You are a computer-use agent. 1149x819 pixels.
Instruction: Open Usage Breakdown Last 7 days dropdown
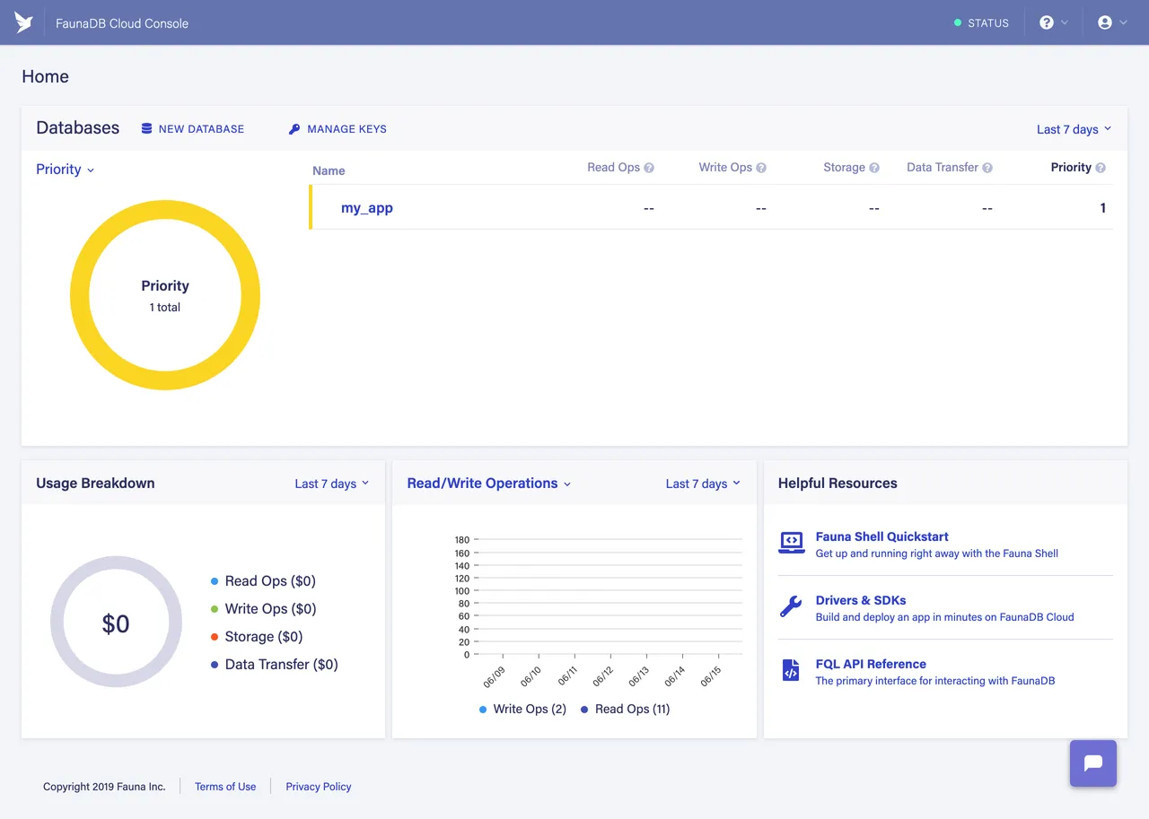pyautogui.click(x=332, y=484)
